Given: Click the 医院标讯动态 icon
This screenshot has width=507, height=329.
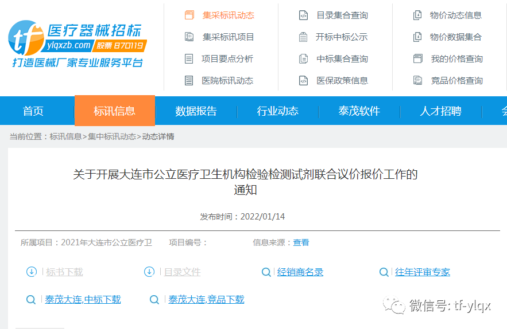Looking at the screenshot, I should pyautogui.click(x=189, y=81).
